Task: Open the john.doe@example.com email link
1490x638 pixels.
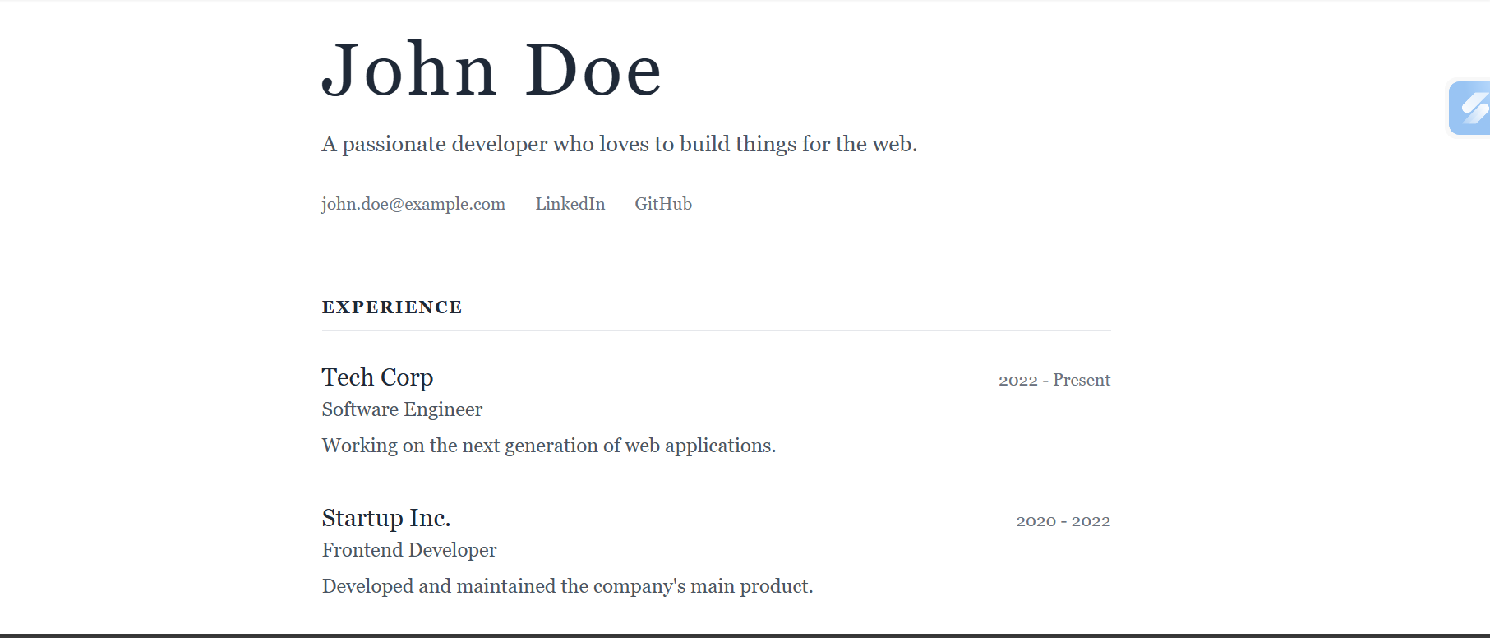Action: 413,204
